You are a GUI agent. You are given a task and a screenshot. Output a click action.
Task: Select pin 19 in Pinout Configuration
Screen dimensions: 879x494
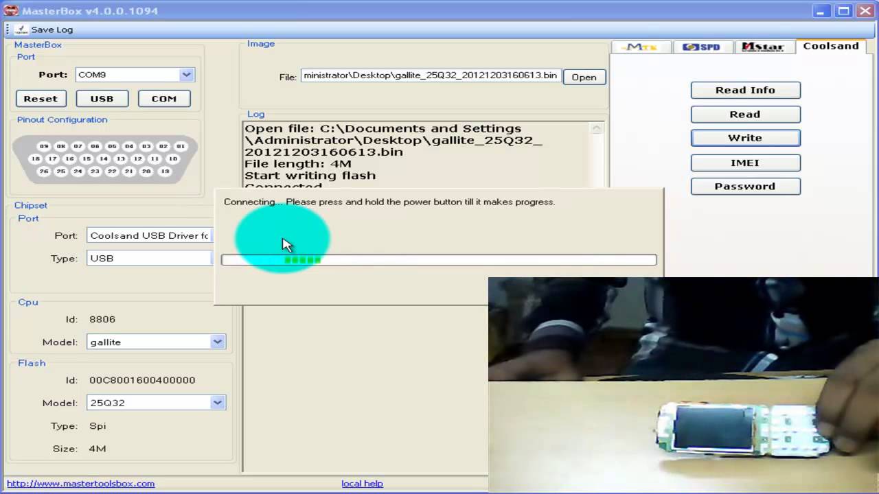163,172
